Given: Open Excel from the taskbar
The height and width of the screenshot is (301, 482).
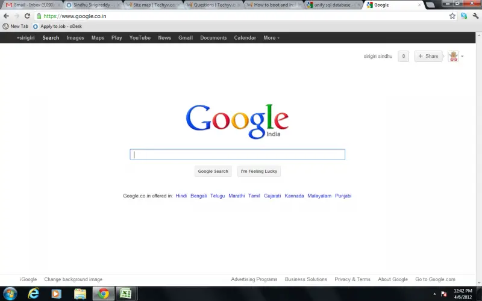Looking at the screenshot, I should [x=125, y=294].
